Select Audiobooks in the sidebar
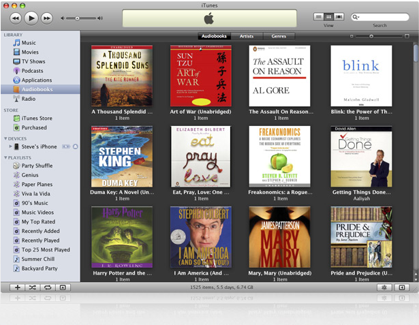This screenshot has height=325, width=419. tap(40, 89)
